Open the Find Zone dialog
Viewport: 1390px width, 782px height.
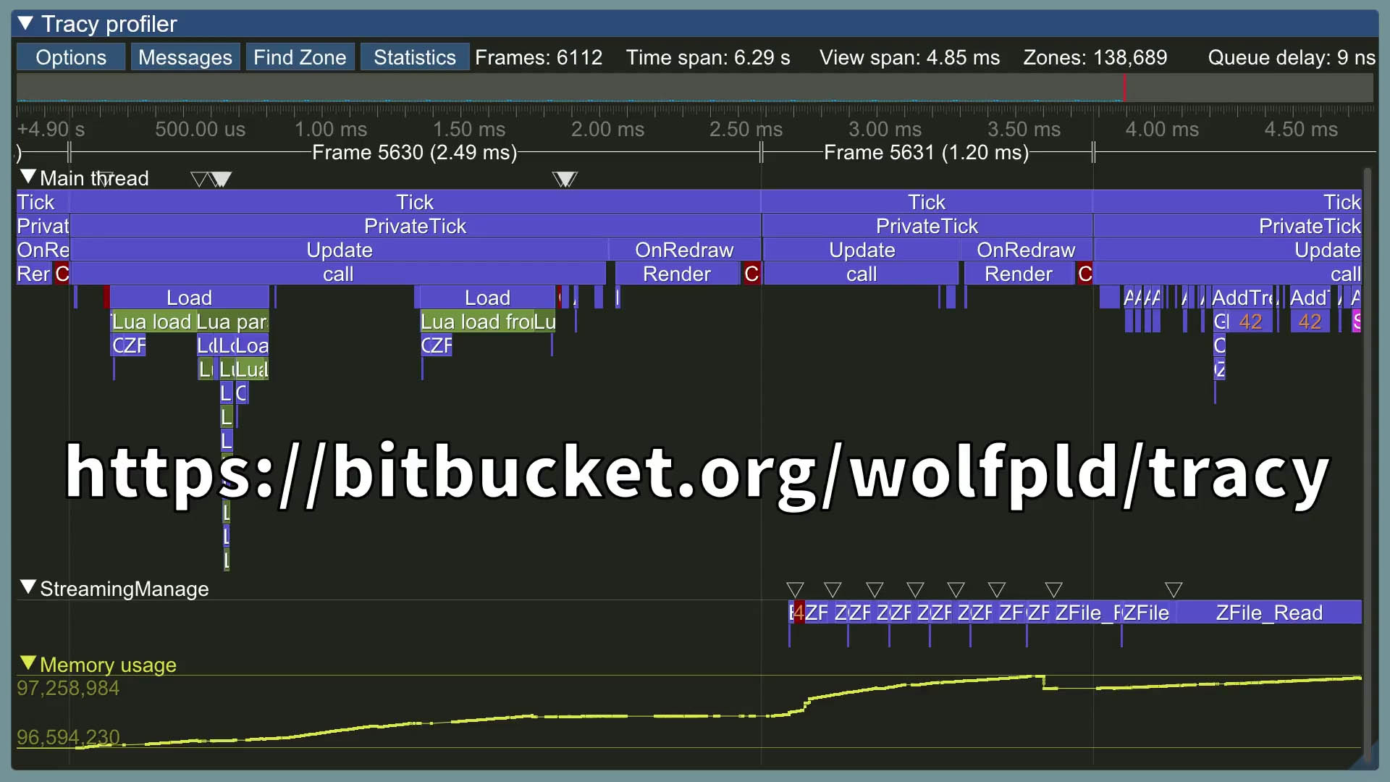(x=300, y=57)
